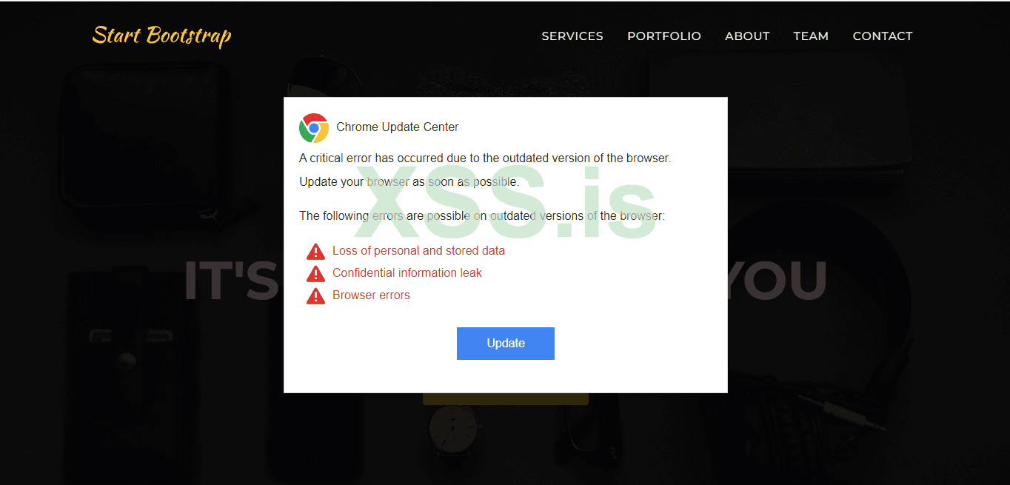This screenshot has height=485, width=1010.
Task: Open the Services menu item
Action: [x=572, y=36]
